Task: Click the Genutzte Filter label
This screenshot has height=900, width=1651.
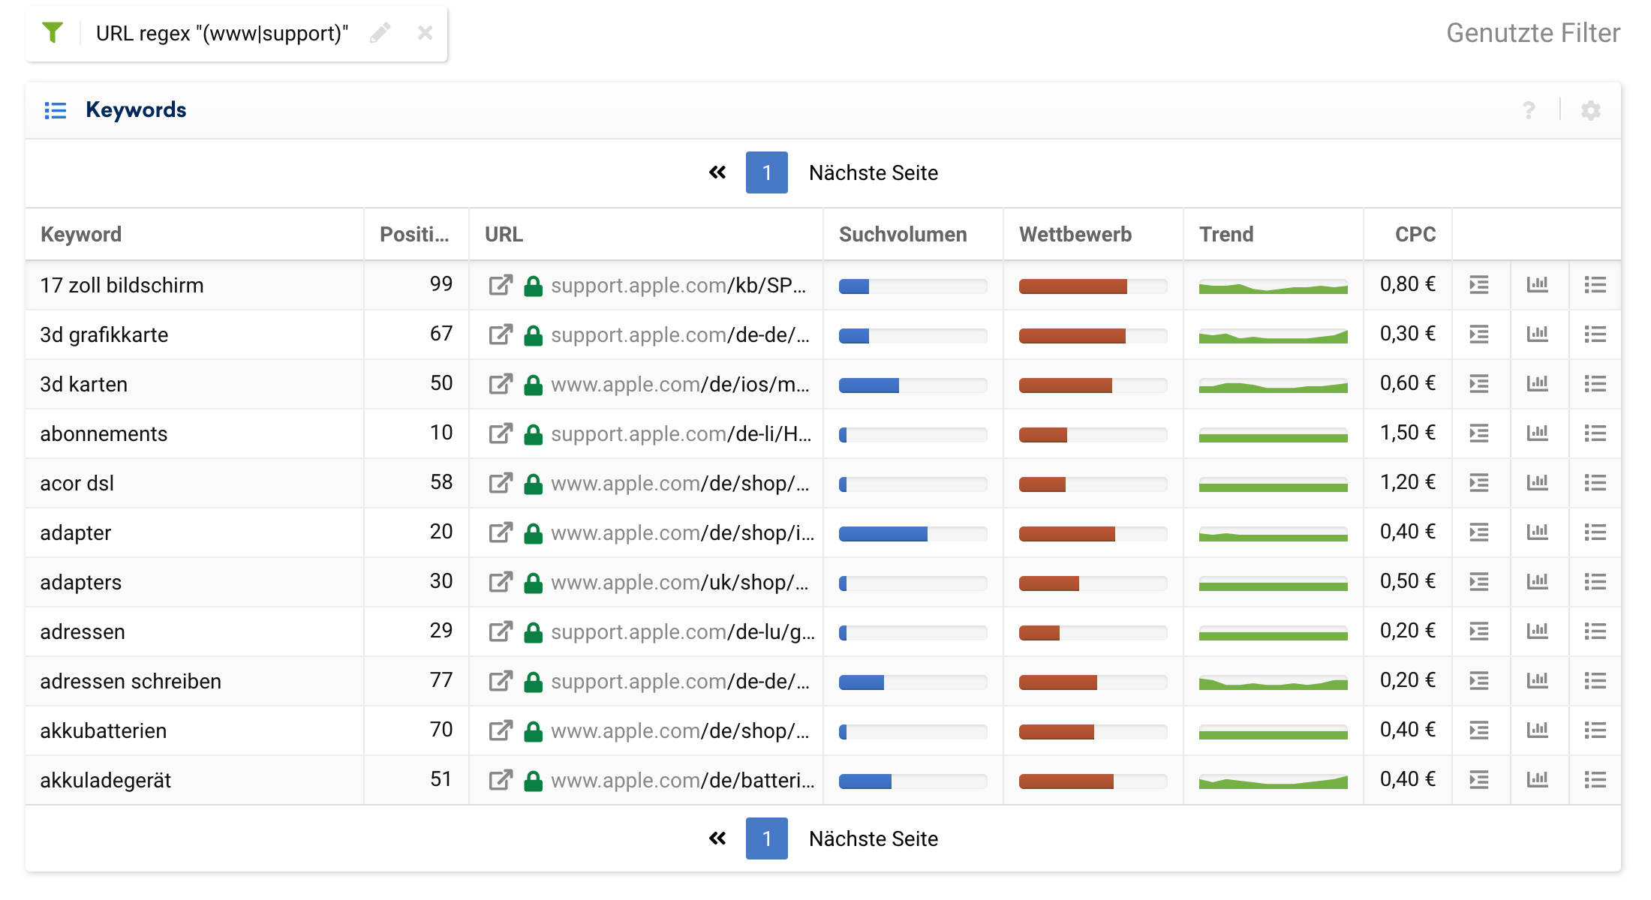Action: [1533, 33]
